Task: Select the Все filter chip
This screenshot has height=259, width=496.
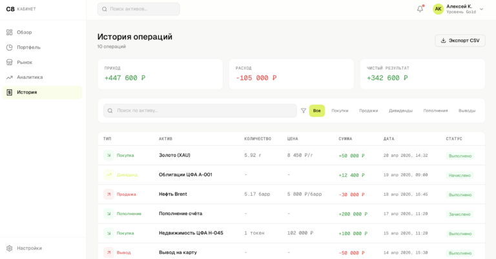Action: tap(316, 110)
